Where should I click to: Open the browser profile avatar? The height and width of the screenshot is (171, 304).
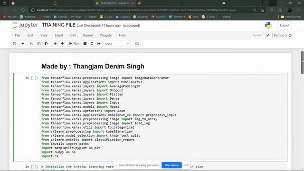click(289, 10)
